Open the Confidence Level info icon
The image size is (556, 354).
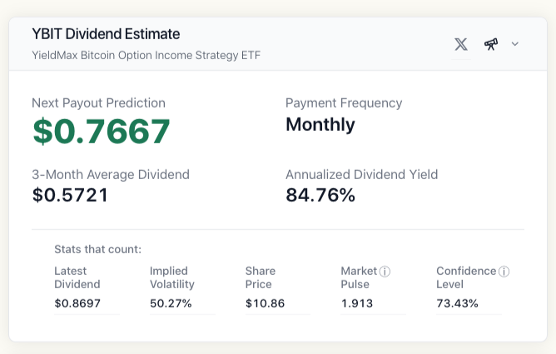[504, 272]
